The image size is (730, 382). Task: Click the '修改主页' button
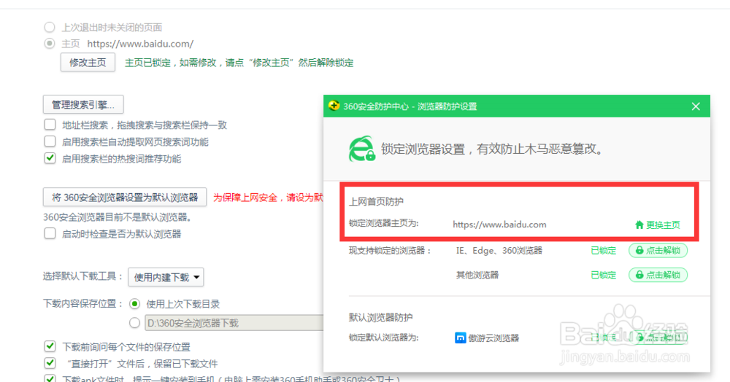[88, 62]
